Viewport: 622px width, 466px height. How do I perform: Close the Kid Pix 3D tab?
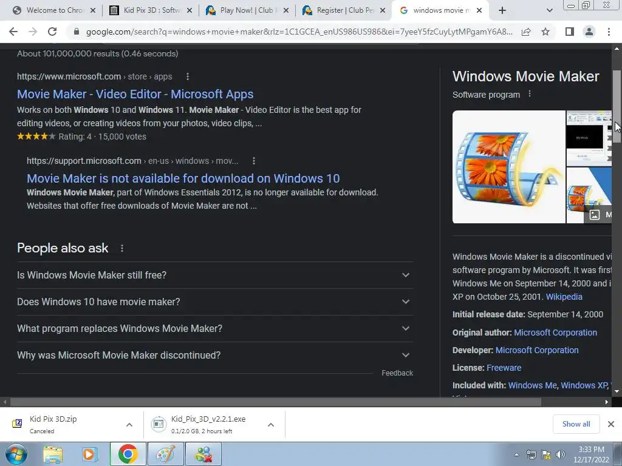coord(190,11)
